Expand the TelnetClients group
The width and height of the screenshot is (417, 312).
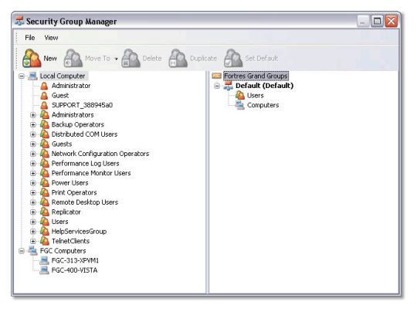pyautogui.click(x=33, y=241)
